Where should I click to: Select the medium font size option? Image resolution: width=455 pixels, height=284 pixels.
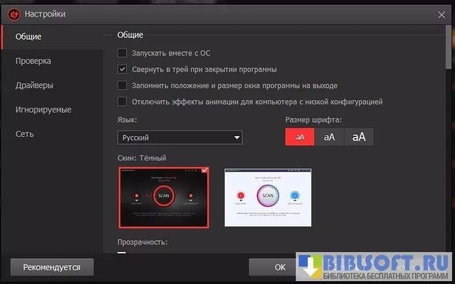point(329,137)
